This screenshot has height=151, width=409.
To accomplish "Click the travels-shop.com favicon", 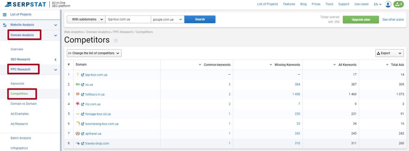I will point(78,143).
